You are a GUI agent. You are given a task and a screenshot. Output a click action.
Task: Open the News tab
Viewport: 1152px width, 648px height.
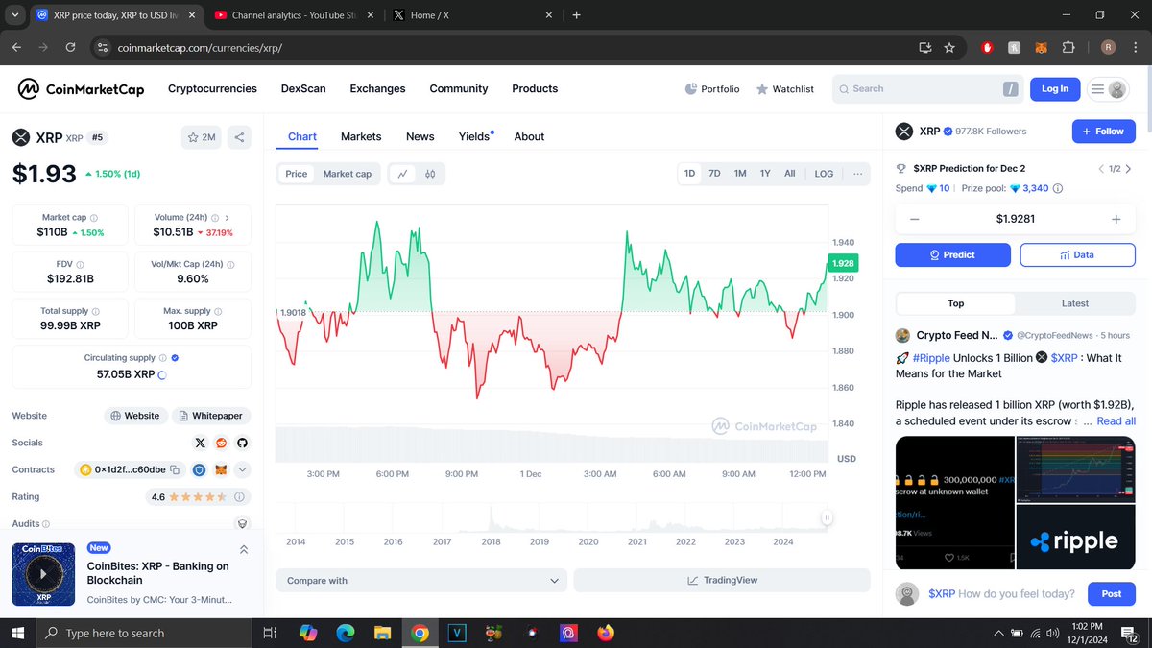tap(420, 136)
